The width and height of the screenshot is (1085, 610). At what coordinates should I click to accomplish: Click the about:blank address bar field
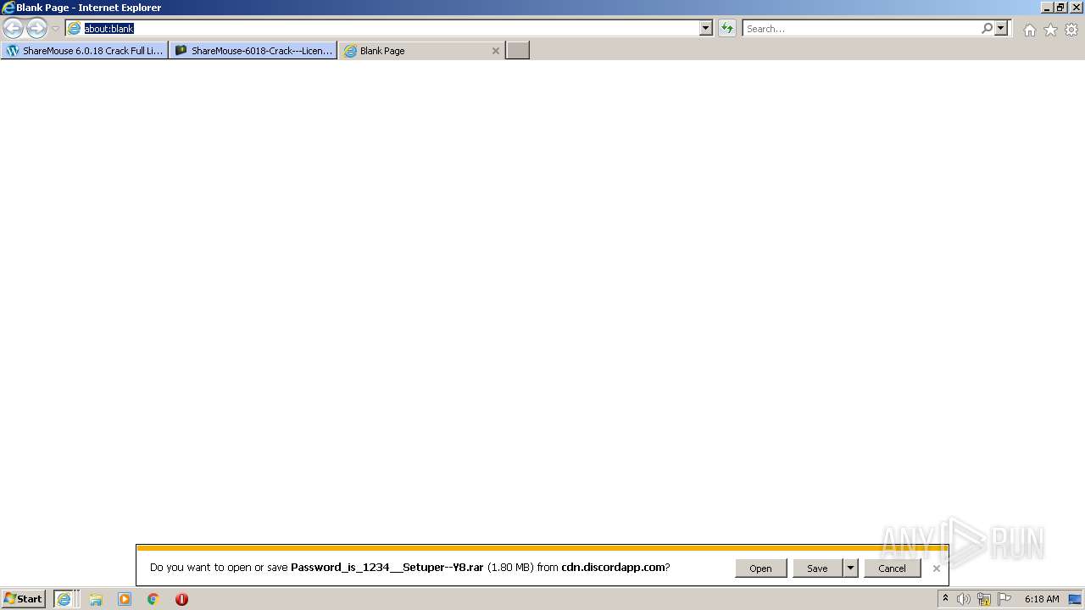click(x=382, y=28)
